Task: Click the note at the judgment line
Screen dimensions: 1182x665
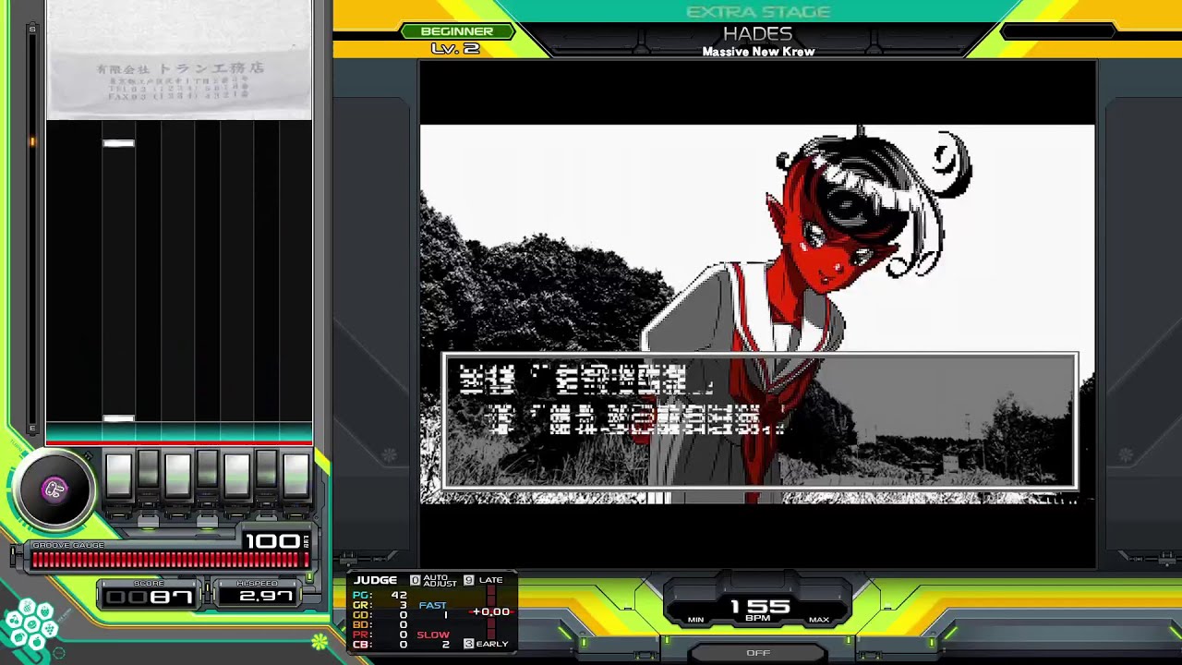Action: coord(119,418)
